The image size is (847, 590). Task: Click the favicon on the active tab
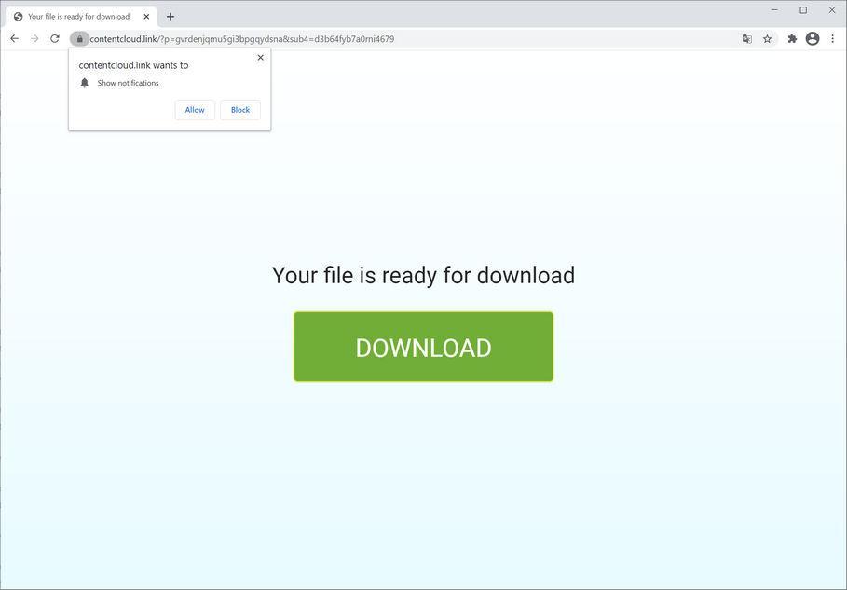coord(18,16)
